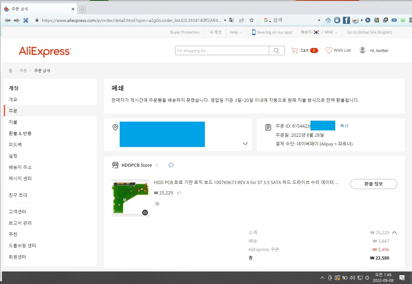Click the share icon in address bar

(242, 20)
